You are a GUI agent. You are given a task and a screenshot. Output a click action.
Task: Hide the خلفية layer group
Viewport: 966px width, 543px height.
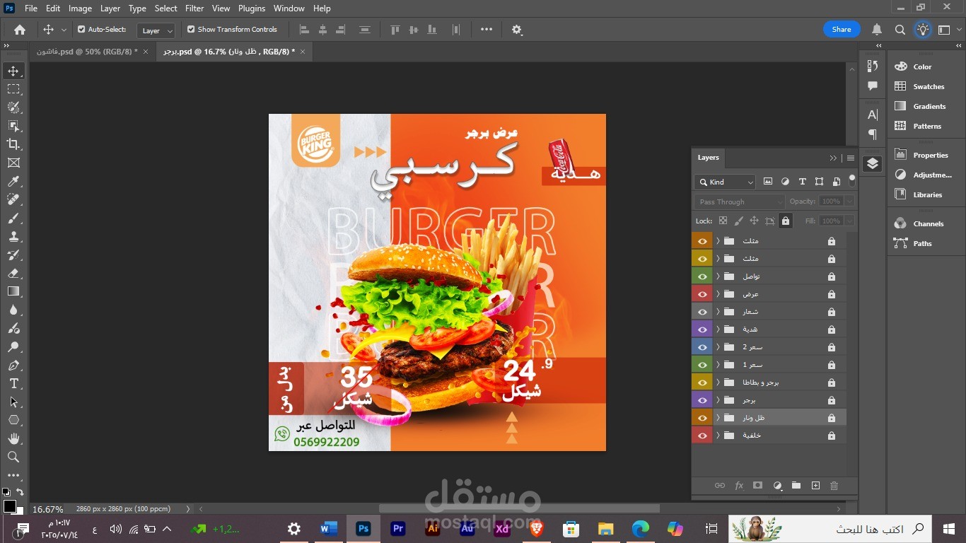pos(702,436)
